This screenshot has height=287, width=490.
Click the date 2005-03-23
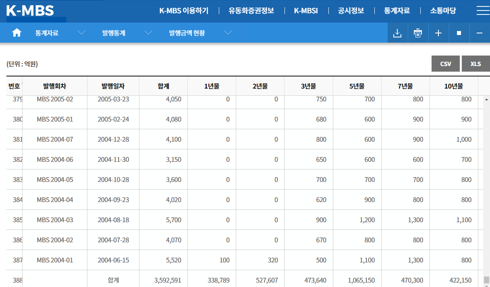click(x=113, y=99)
